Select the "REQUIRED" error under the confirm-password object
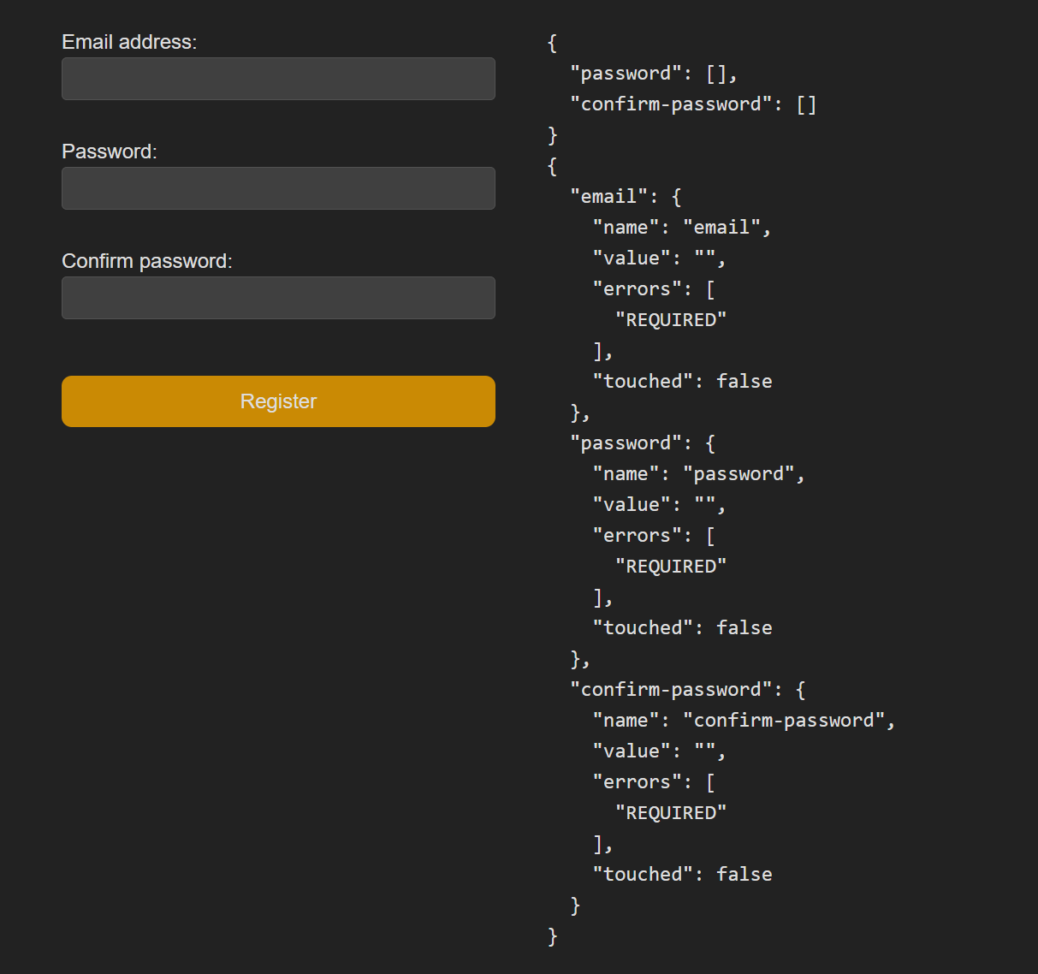The width and height of the screenshot is (1038, 974). tap(671, 813)
